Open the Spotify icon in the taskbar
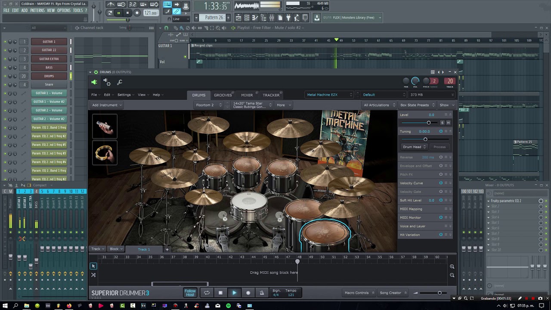The width and height of the screenshot is (551, 310). 228,306
